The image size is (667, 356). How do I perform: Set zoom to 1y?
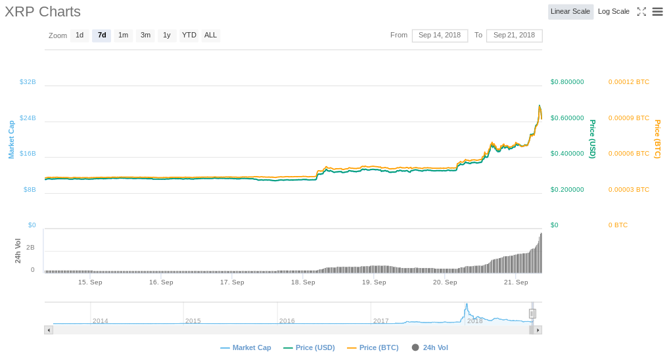pyautogui.click(x=167, y=35)
